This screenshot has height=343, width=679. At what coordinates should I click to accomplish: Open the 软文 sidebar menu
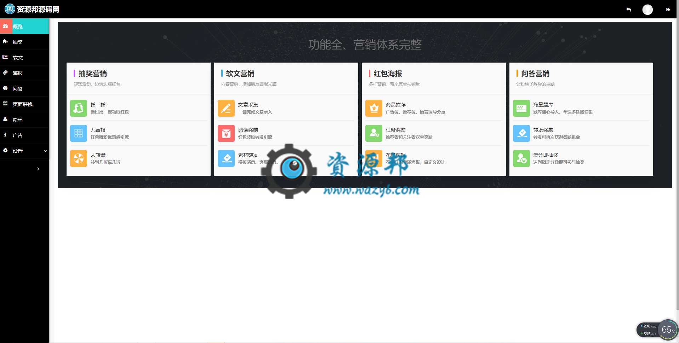tap(24, 58)
